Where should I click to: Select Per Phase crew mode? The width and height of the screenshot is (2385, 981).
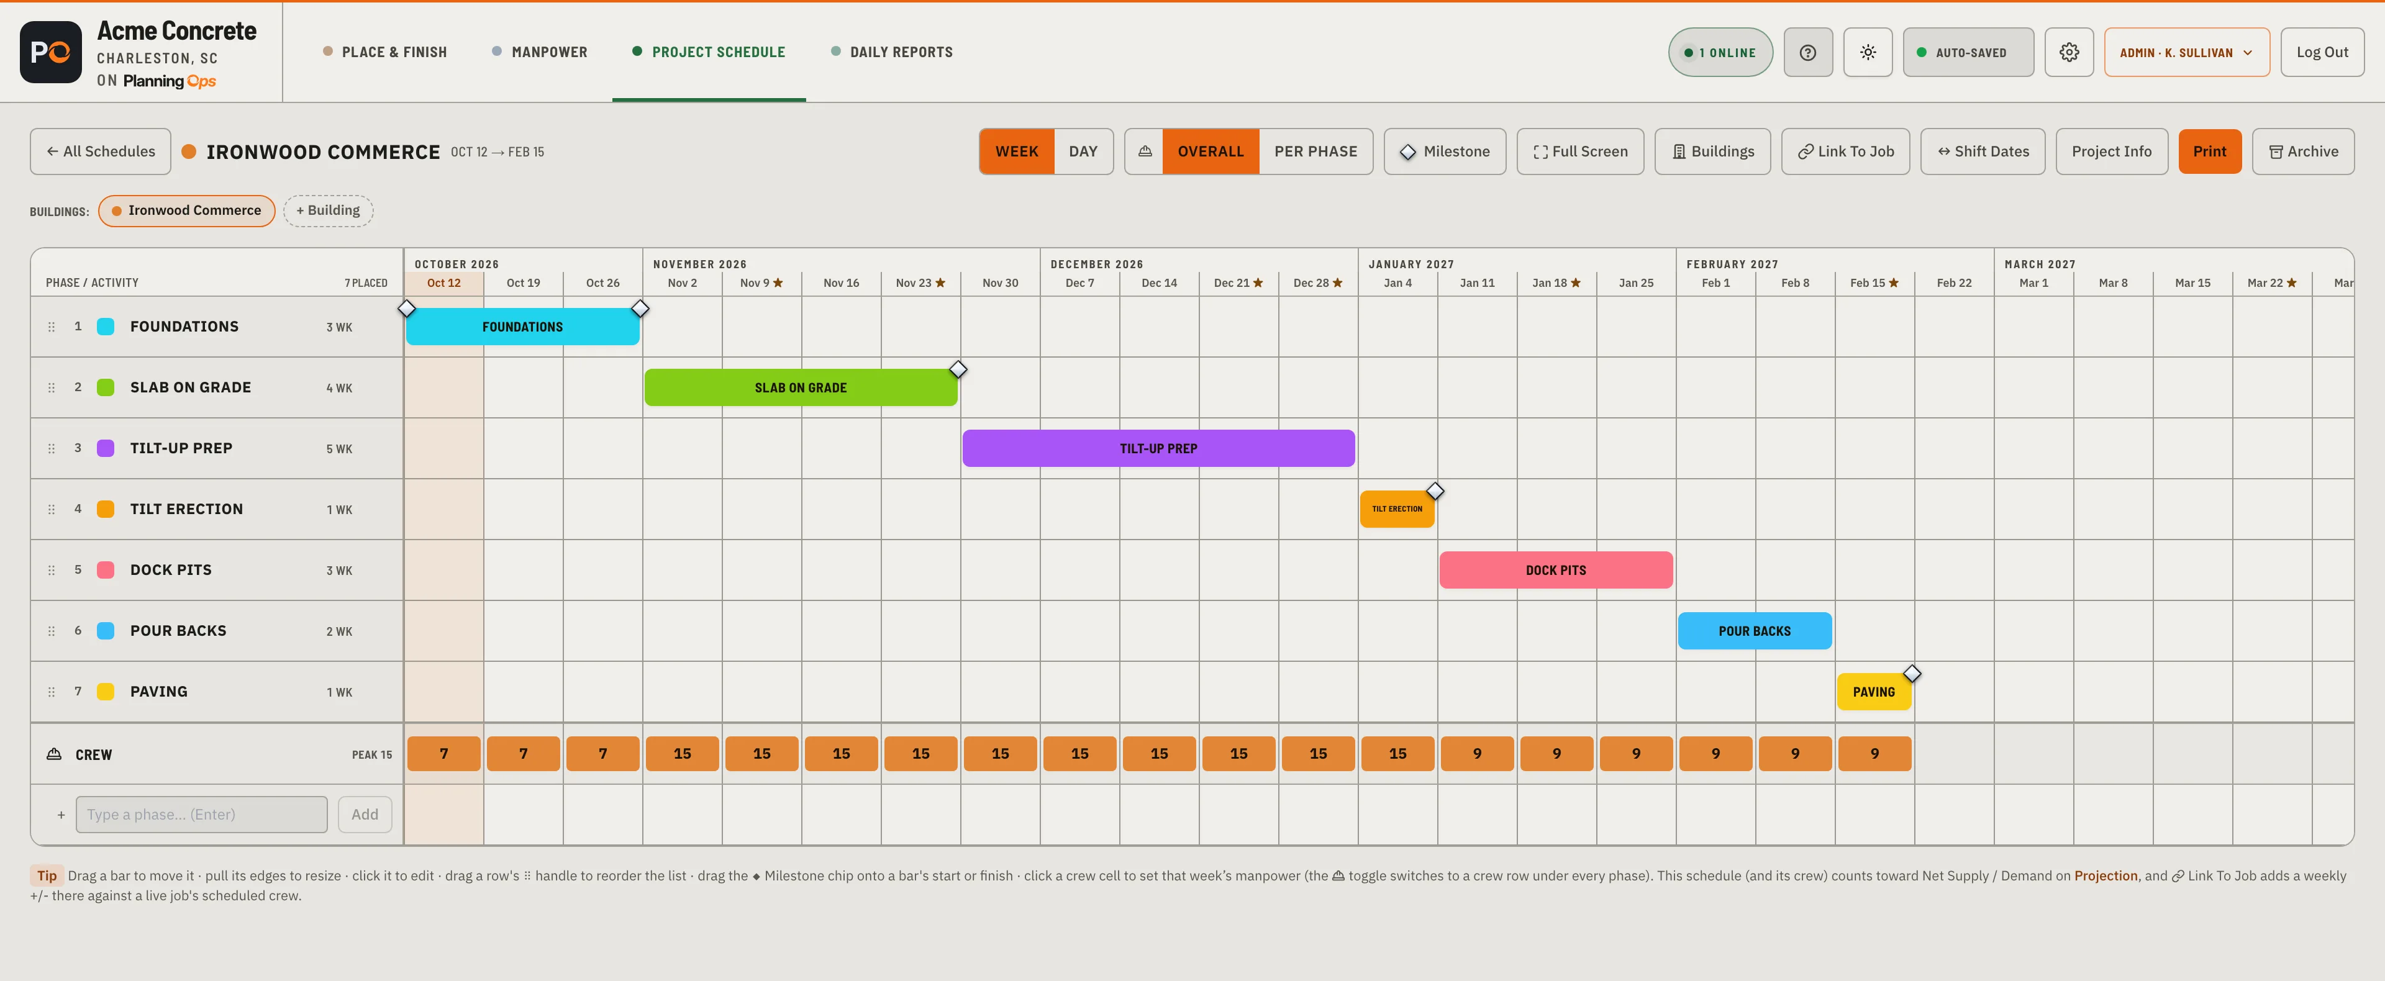point(1315,151)
